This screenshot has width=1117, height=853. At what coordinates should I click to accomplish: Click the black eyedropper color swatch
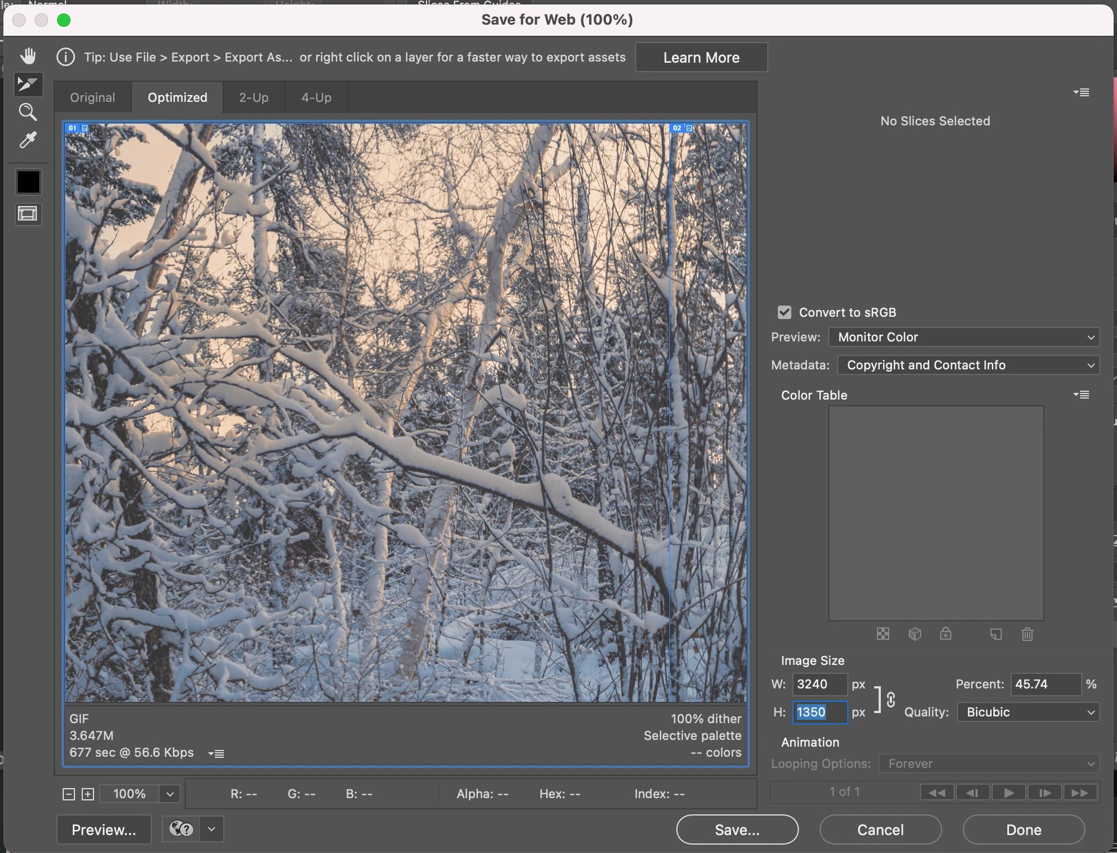point(28,181)
